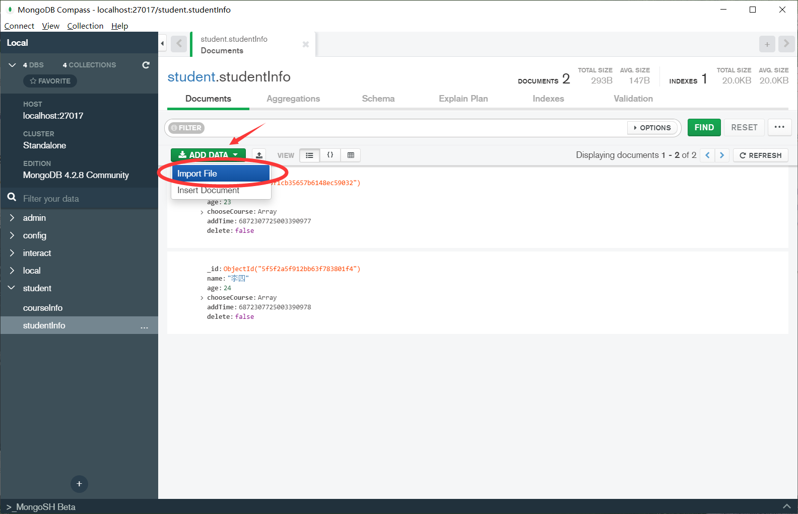Select the studentInfo collection

pyautogui.click(x=44, y=325)
